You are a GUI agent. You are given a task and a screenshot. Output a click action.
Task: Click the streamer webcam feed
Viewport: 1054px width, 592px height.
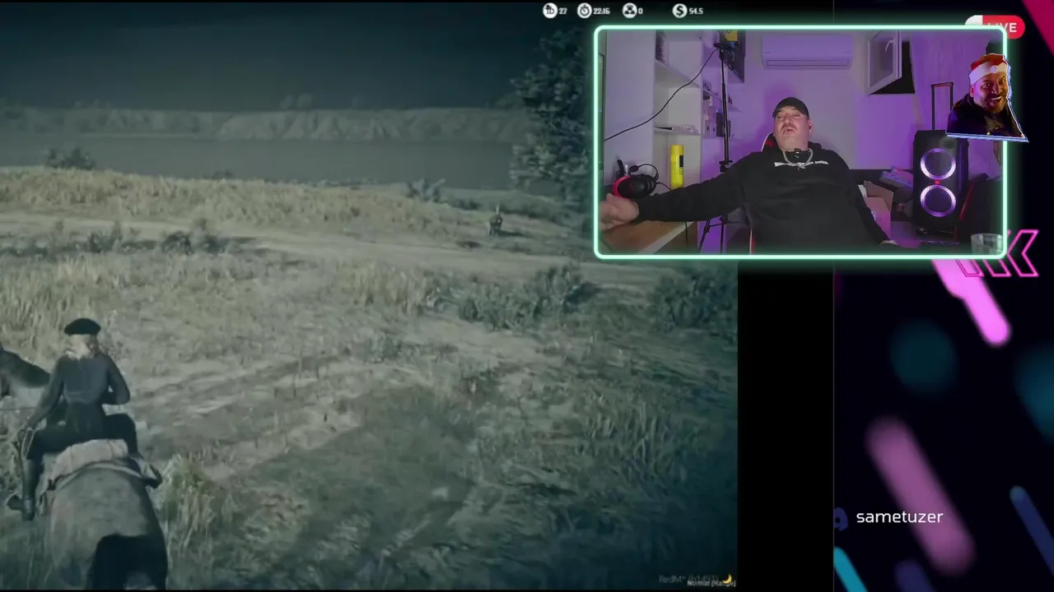800,142
